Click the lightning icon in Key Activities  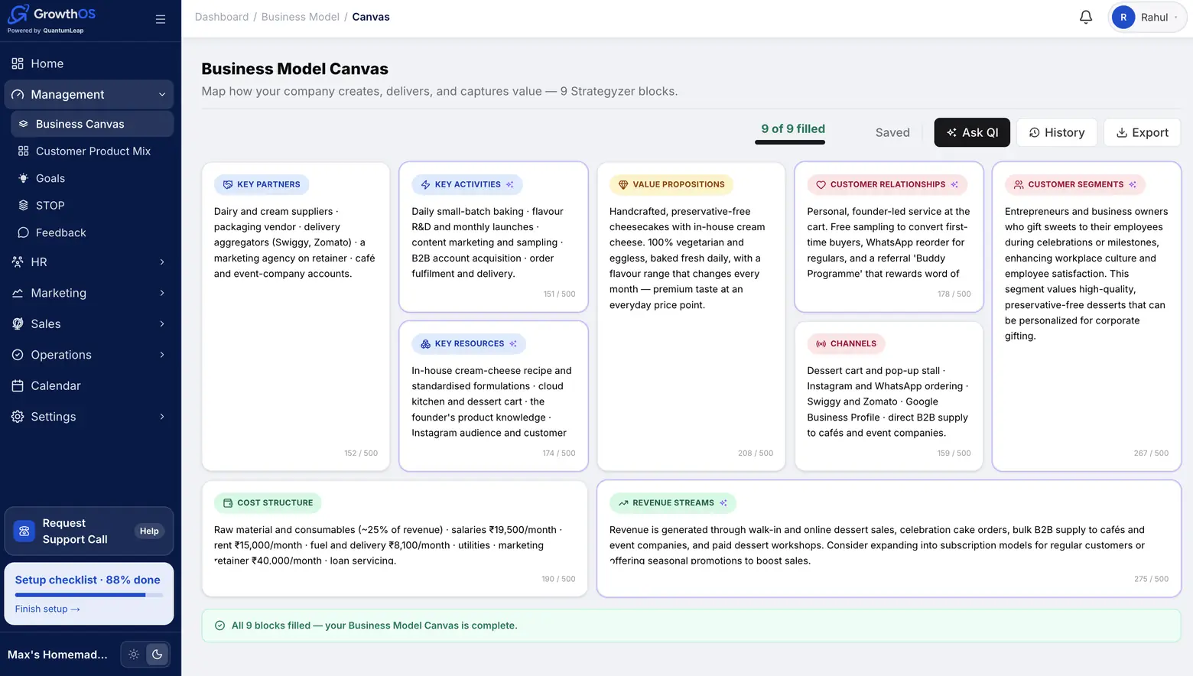(x=426, y=184)
